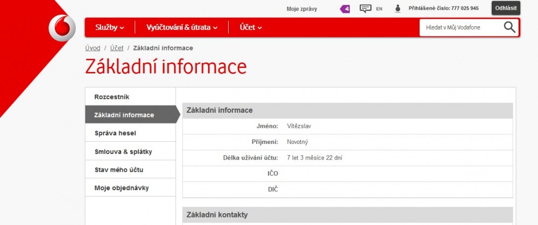Viewport: 538px width, 225px height.
Task: Open Moje objednávky from sidebar
Action: click(122, 188)
